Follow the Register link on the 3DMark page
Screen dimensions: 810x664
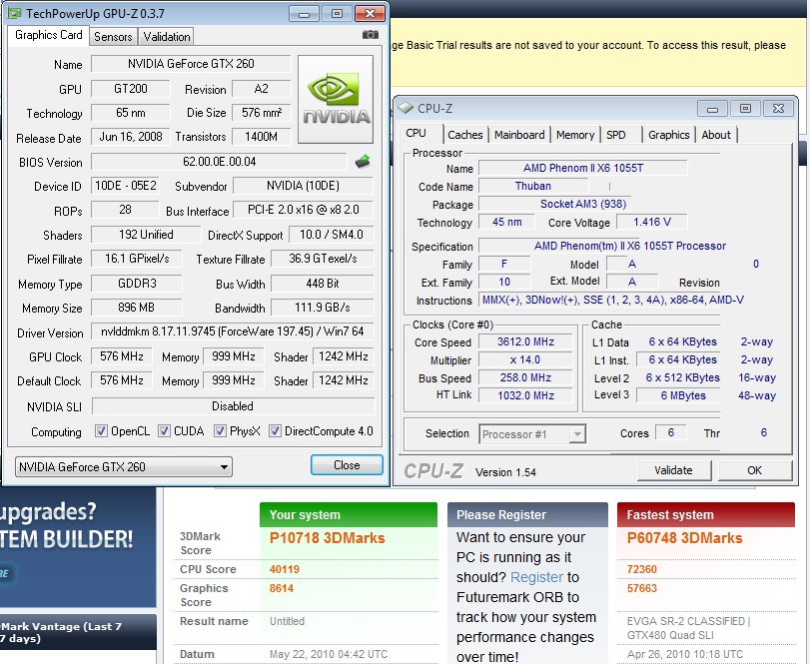click(x=536, y=577)
